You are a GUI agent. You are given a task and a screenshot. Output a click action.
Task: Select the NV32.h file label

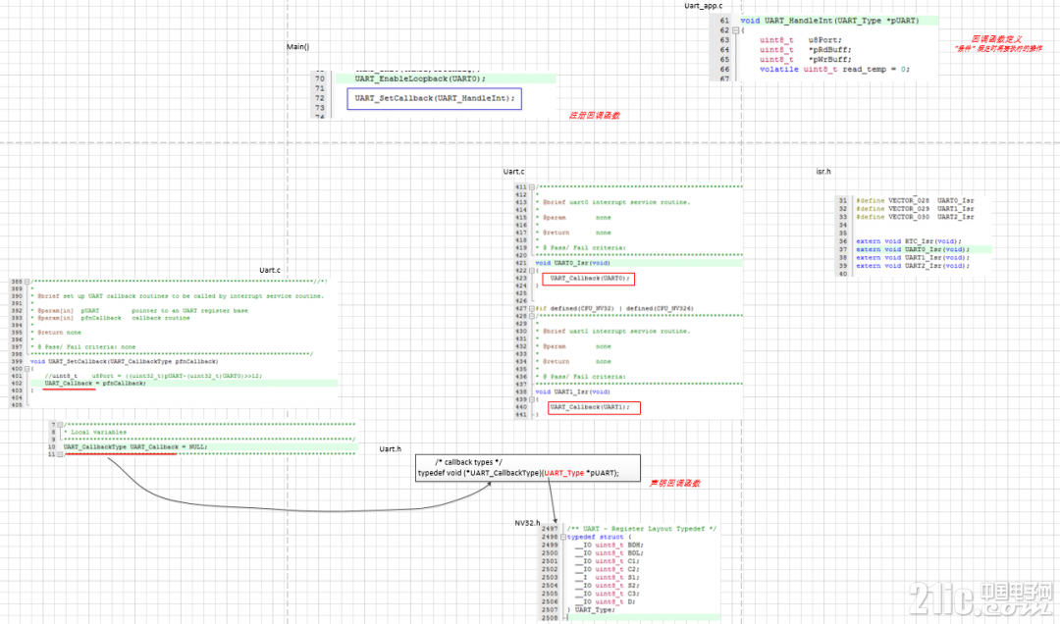[527, 523]
